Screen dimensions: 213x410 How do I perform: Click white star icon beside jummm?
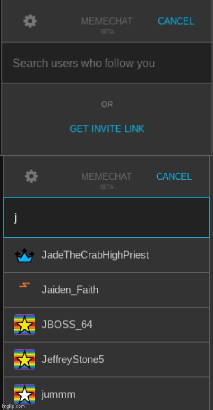(25, 394)
